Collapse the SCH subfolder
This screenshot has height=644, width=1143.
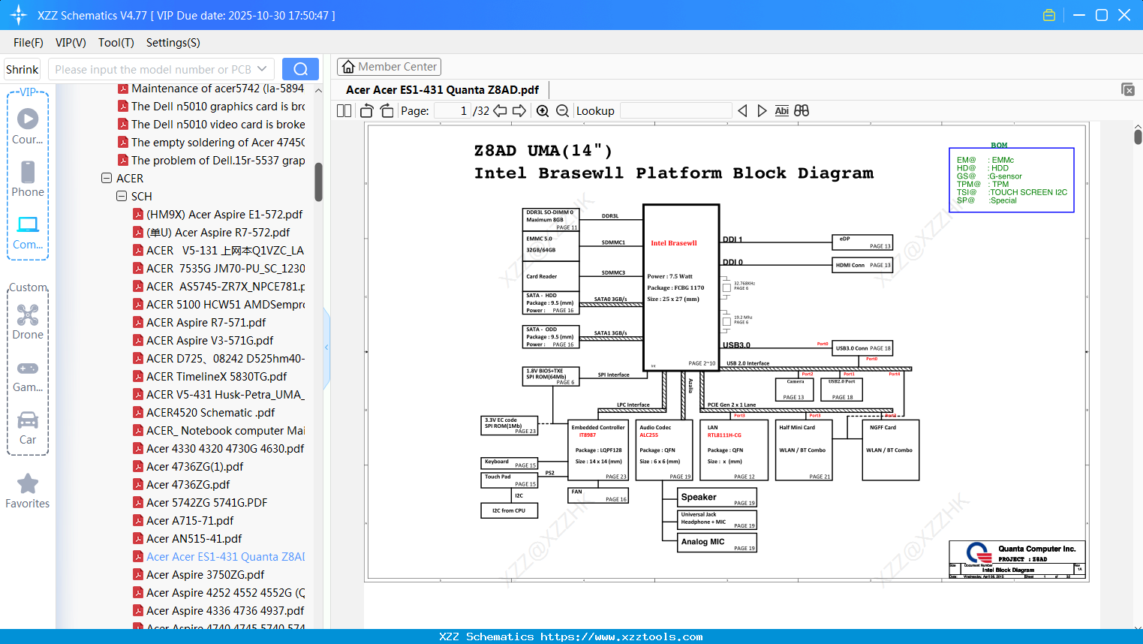122,197
